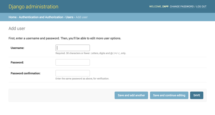Click the username requirements help text
Viewport: 215px width, 115px height.
(x=91, y=53)
